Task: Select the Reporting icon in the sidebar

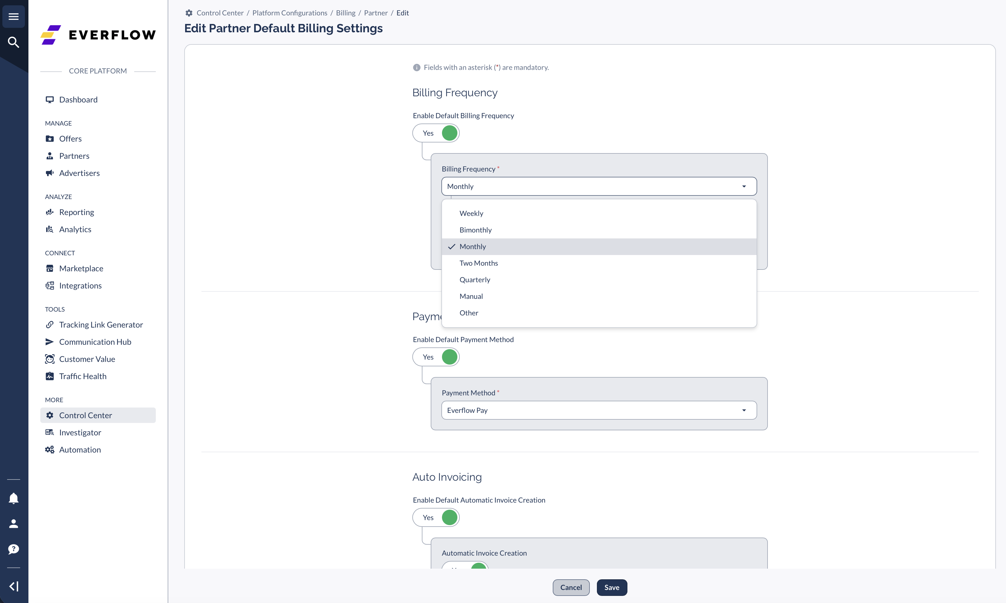Action: point(49,212)
